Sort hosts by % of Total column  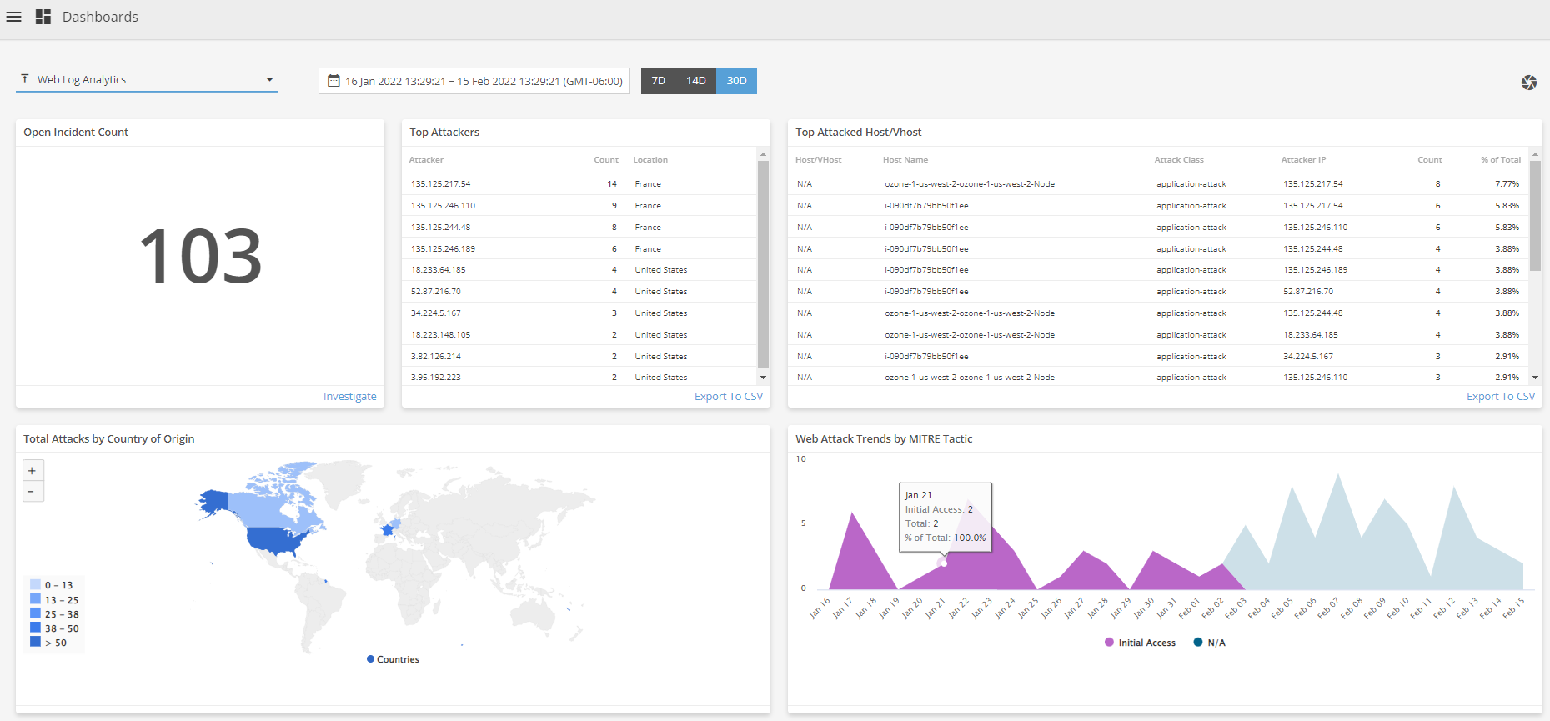[x=1500, y=160]
